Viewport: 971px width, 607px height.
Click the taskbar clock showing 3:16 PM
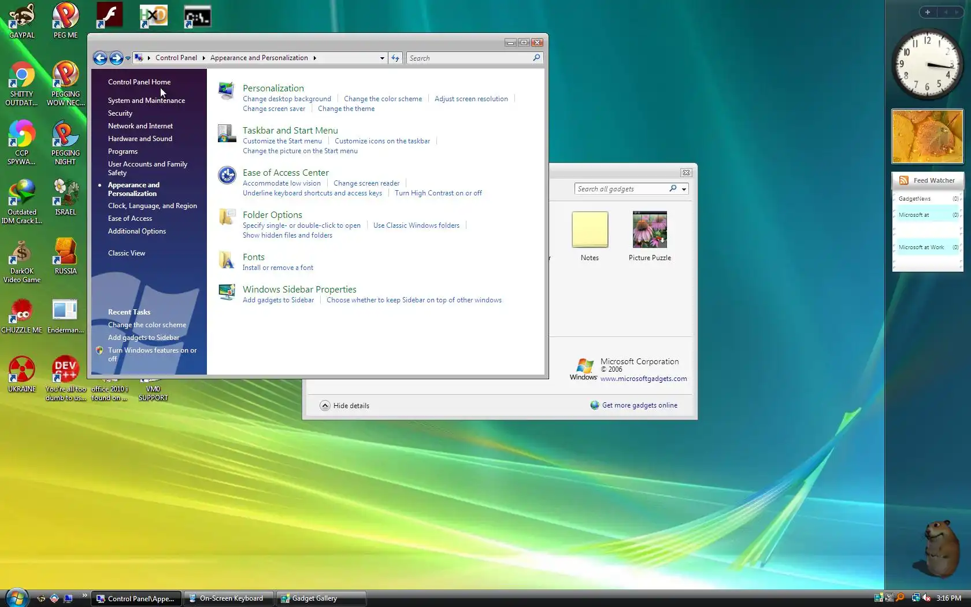coord(949,598)
